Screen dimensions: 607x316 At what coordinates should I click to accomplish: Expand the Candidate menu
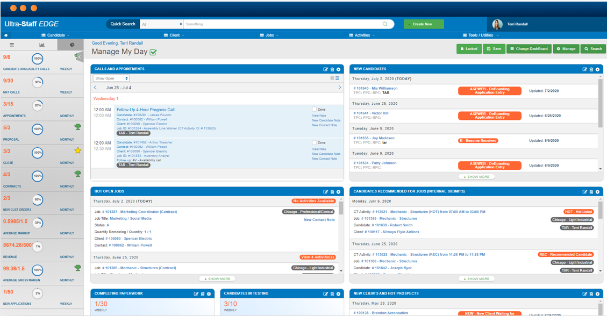(56, 35)
